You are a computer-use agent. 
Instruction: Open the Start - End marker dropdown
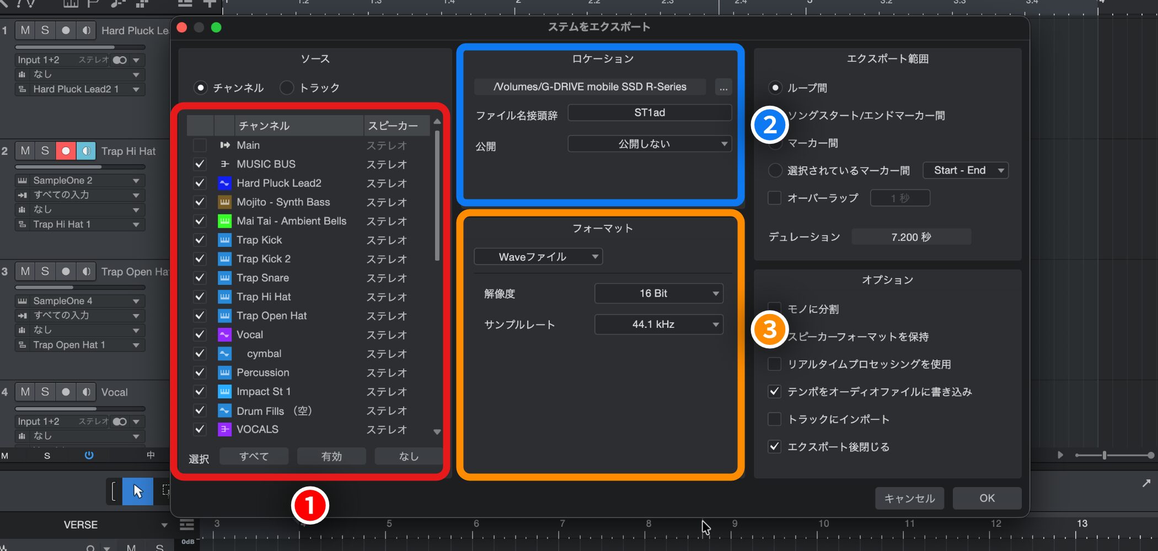[966, 170]
